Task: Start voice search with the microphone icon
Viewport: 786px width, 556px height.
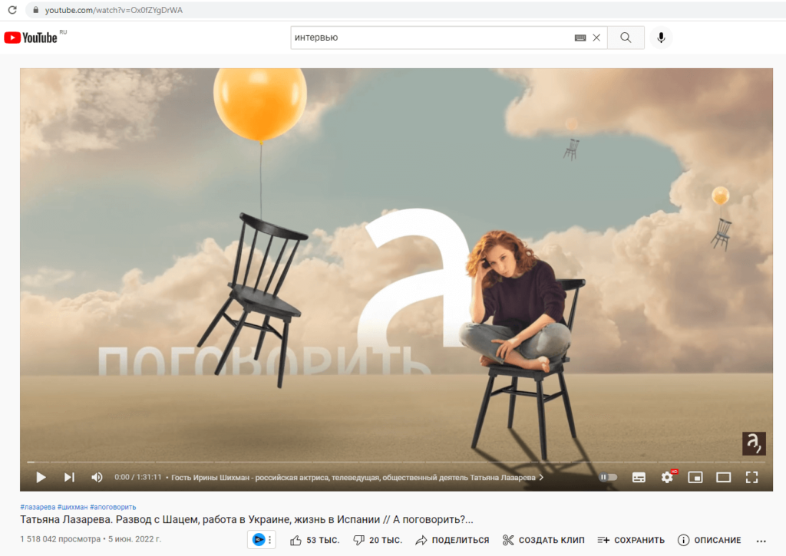Action: [x=661, y=37]
